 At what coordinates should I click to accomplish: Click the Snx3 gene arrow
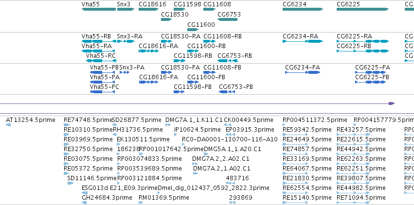(x=126, y=9)
